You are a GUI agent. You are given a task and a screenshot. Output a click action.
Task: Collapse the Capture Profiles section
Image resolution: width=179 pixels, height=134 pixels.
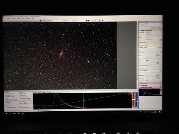click(x=140, y=24)
